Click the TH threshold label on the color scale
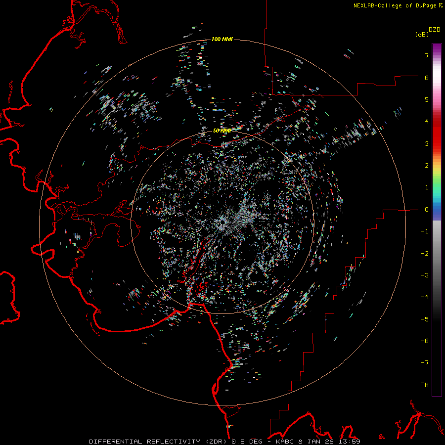 tap(425, 385)
